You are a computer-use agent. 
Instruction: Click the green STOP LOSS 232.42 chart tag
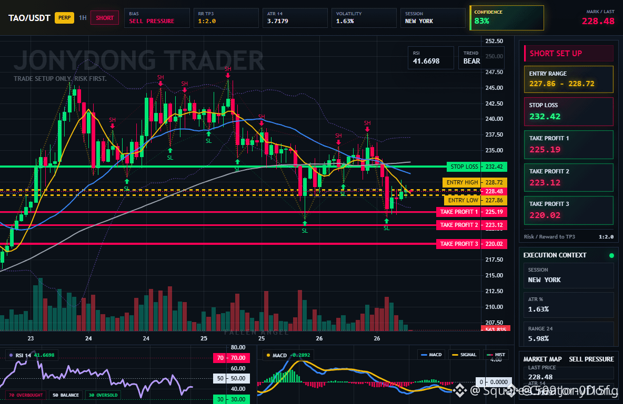click(x=477, y=167)
